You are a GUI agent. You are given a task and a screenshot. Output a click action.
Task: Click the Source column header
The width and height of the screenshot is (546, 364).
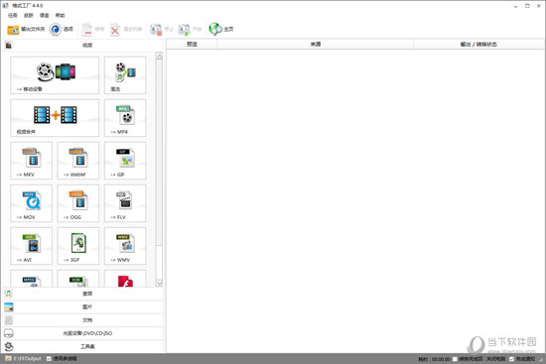click(x=316, y=45)
